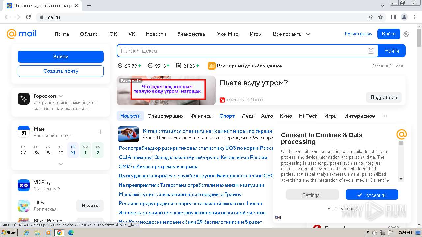Open the VK Play icon
The image size is (422, 237).
(24, 185)
